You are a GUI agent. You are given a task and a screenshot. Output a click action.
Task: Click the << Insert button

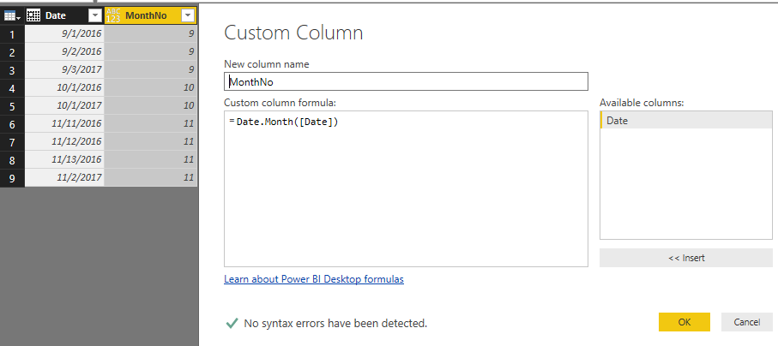[686, 258]
